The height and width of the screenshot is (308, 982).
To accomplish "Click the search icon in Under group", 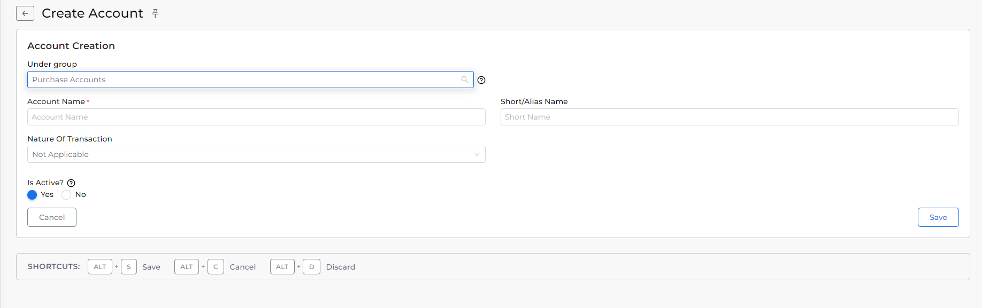I will coord(464,80).
